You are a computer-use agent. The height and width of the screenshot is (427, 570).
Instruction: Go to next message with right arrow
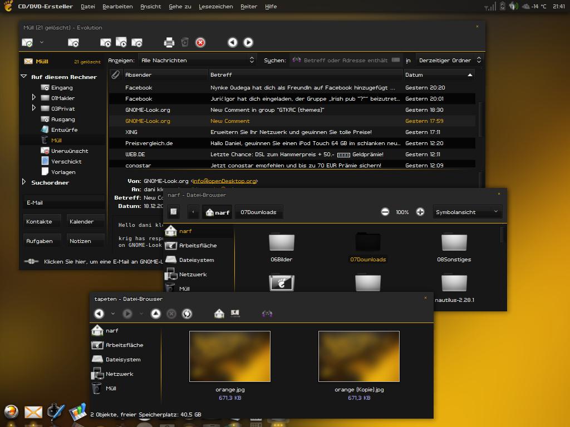(x=248, y=42)
